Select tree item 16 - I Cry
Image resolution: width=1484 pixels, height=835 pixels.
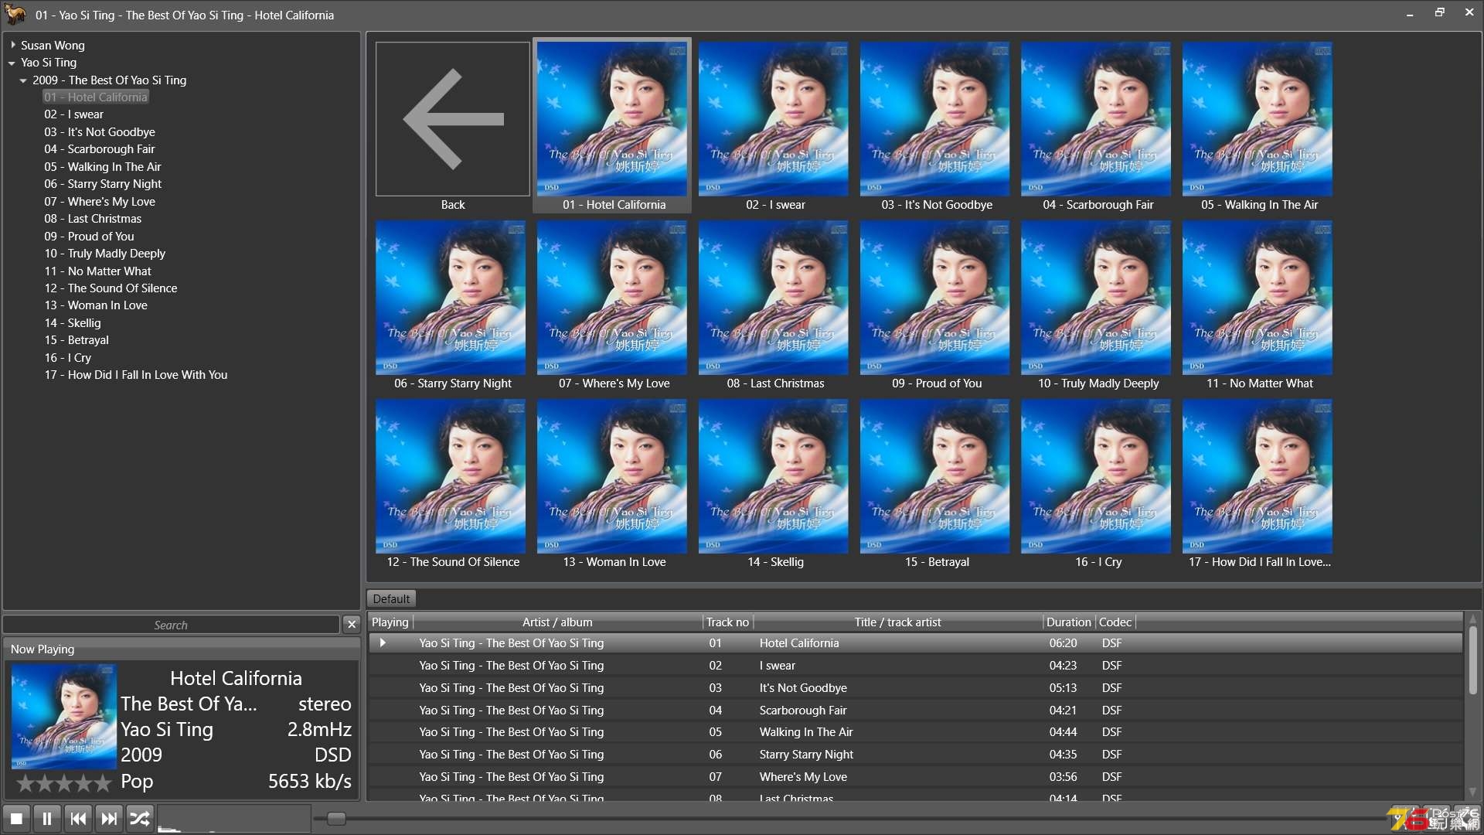[x=68, y=357]
